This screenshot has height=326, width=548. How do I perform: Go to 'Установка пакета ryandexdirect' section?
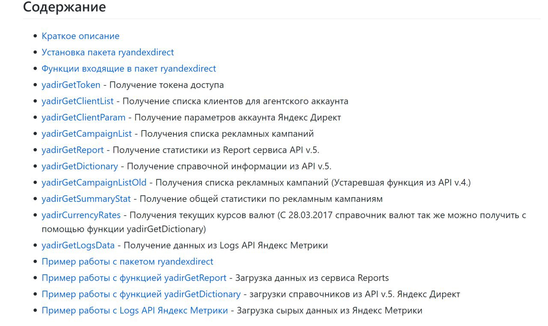tap(108, 52)
